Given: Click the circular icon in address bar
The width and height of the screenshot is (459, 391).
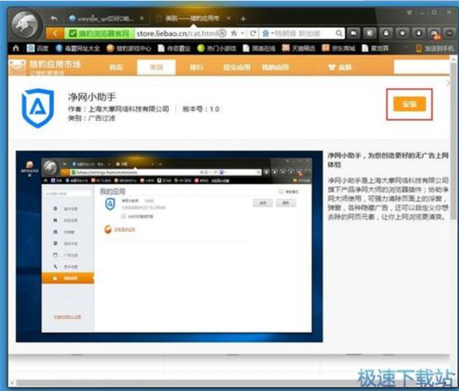Looking at the screenshot, I should (222, 34).
